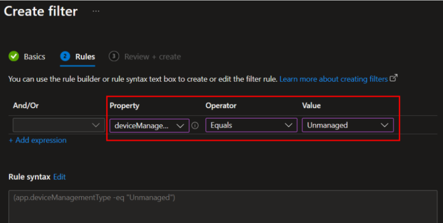Click the step 2 circle icon
Screen dimensions: 443x223
coord(65,57)
